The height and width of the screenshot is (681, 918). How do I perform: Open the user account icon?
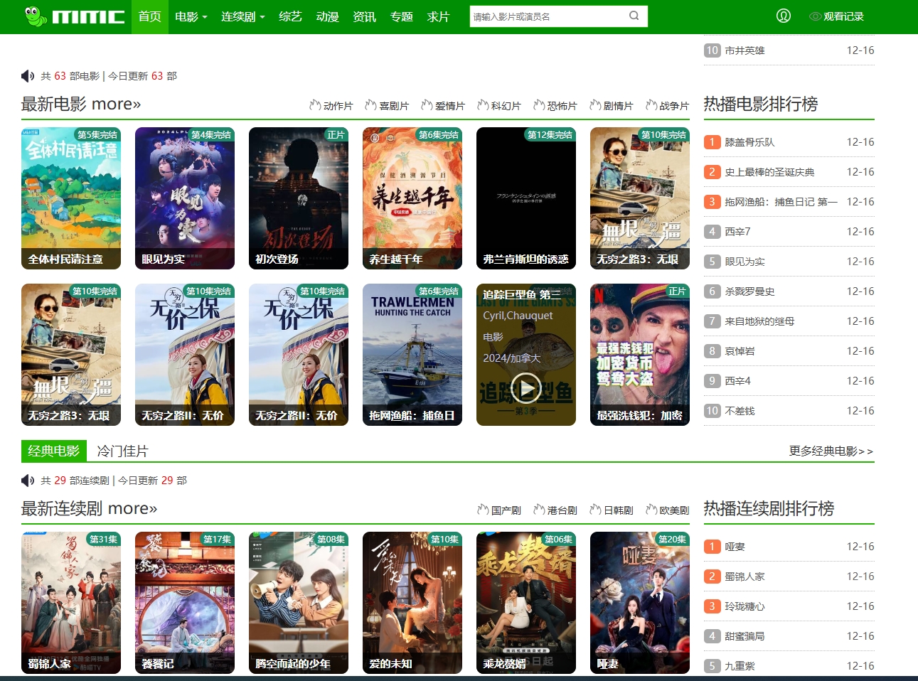(x=784, y=16)
